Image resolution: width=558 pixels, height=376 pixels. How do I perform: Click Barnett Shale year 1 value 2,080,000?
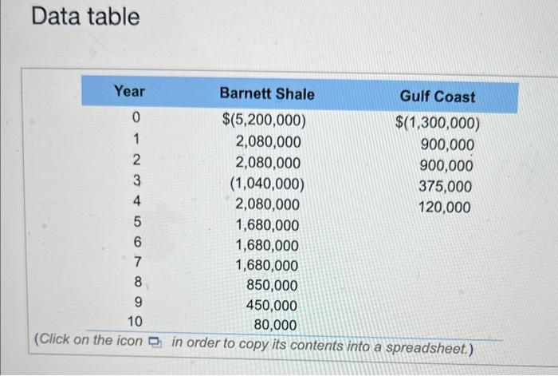[269, 142]
